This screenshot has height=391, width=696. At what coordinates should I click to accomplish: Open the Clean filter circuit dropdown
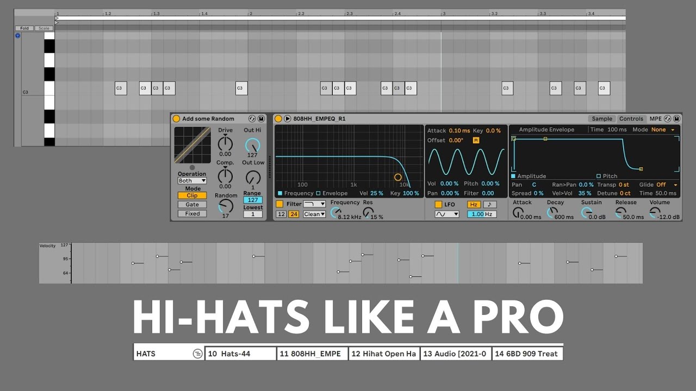tap(314, 214)
